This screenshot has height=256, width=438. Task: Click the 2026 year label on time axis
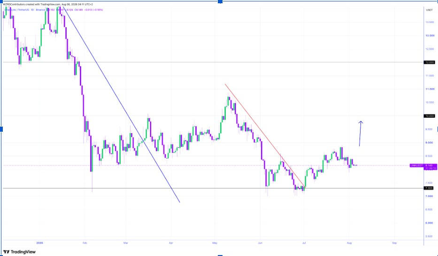[39, 243]
